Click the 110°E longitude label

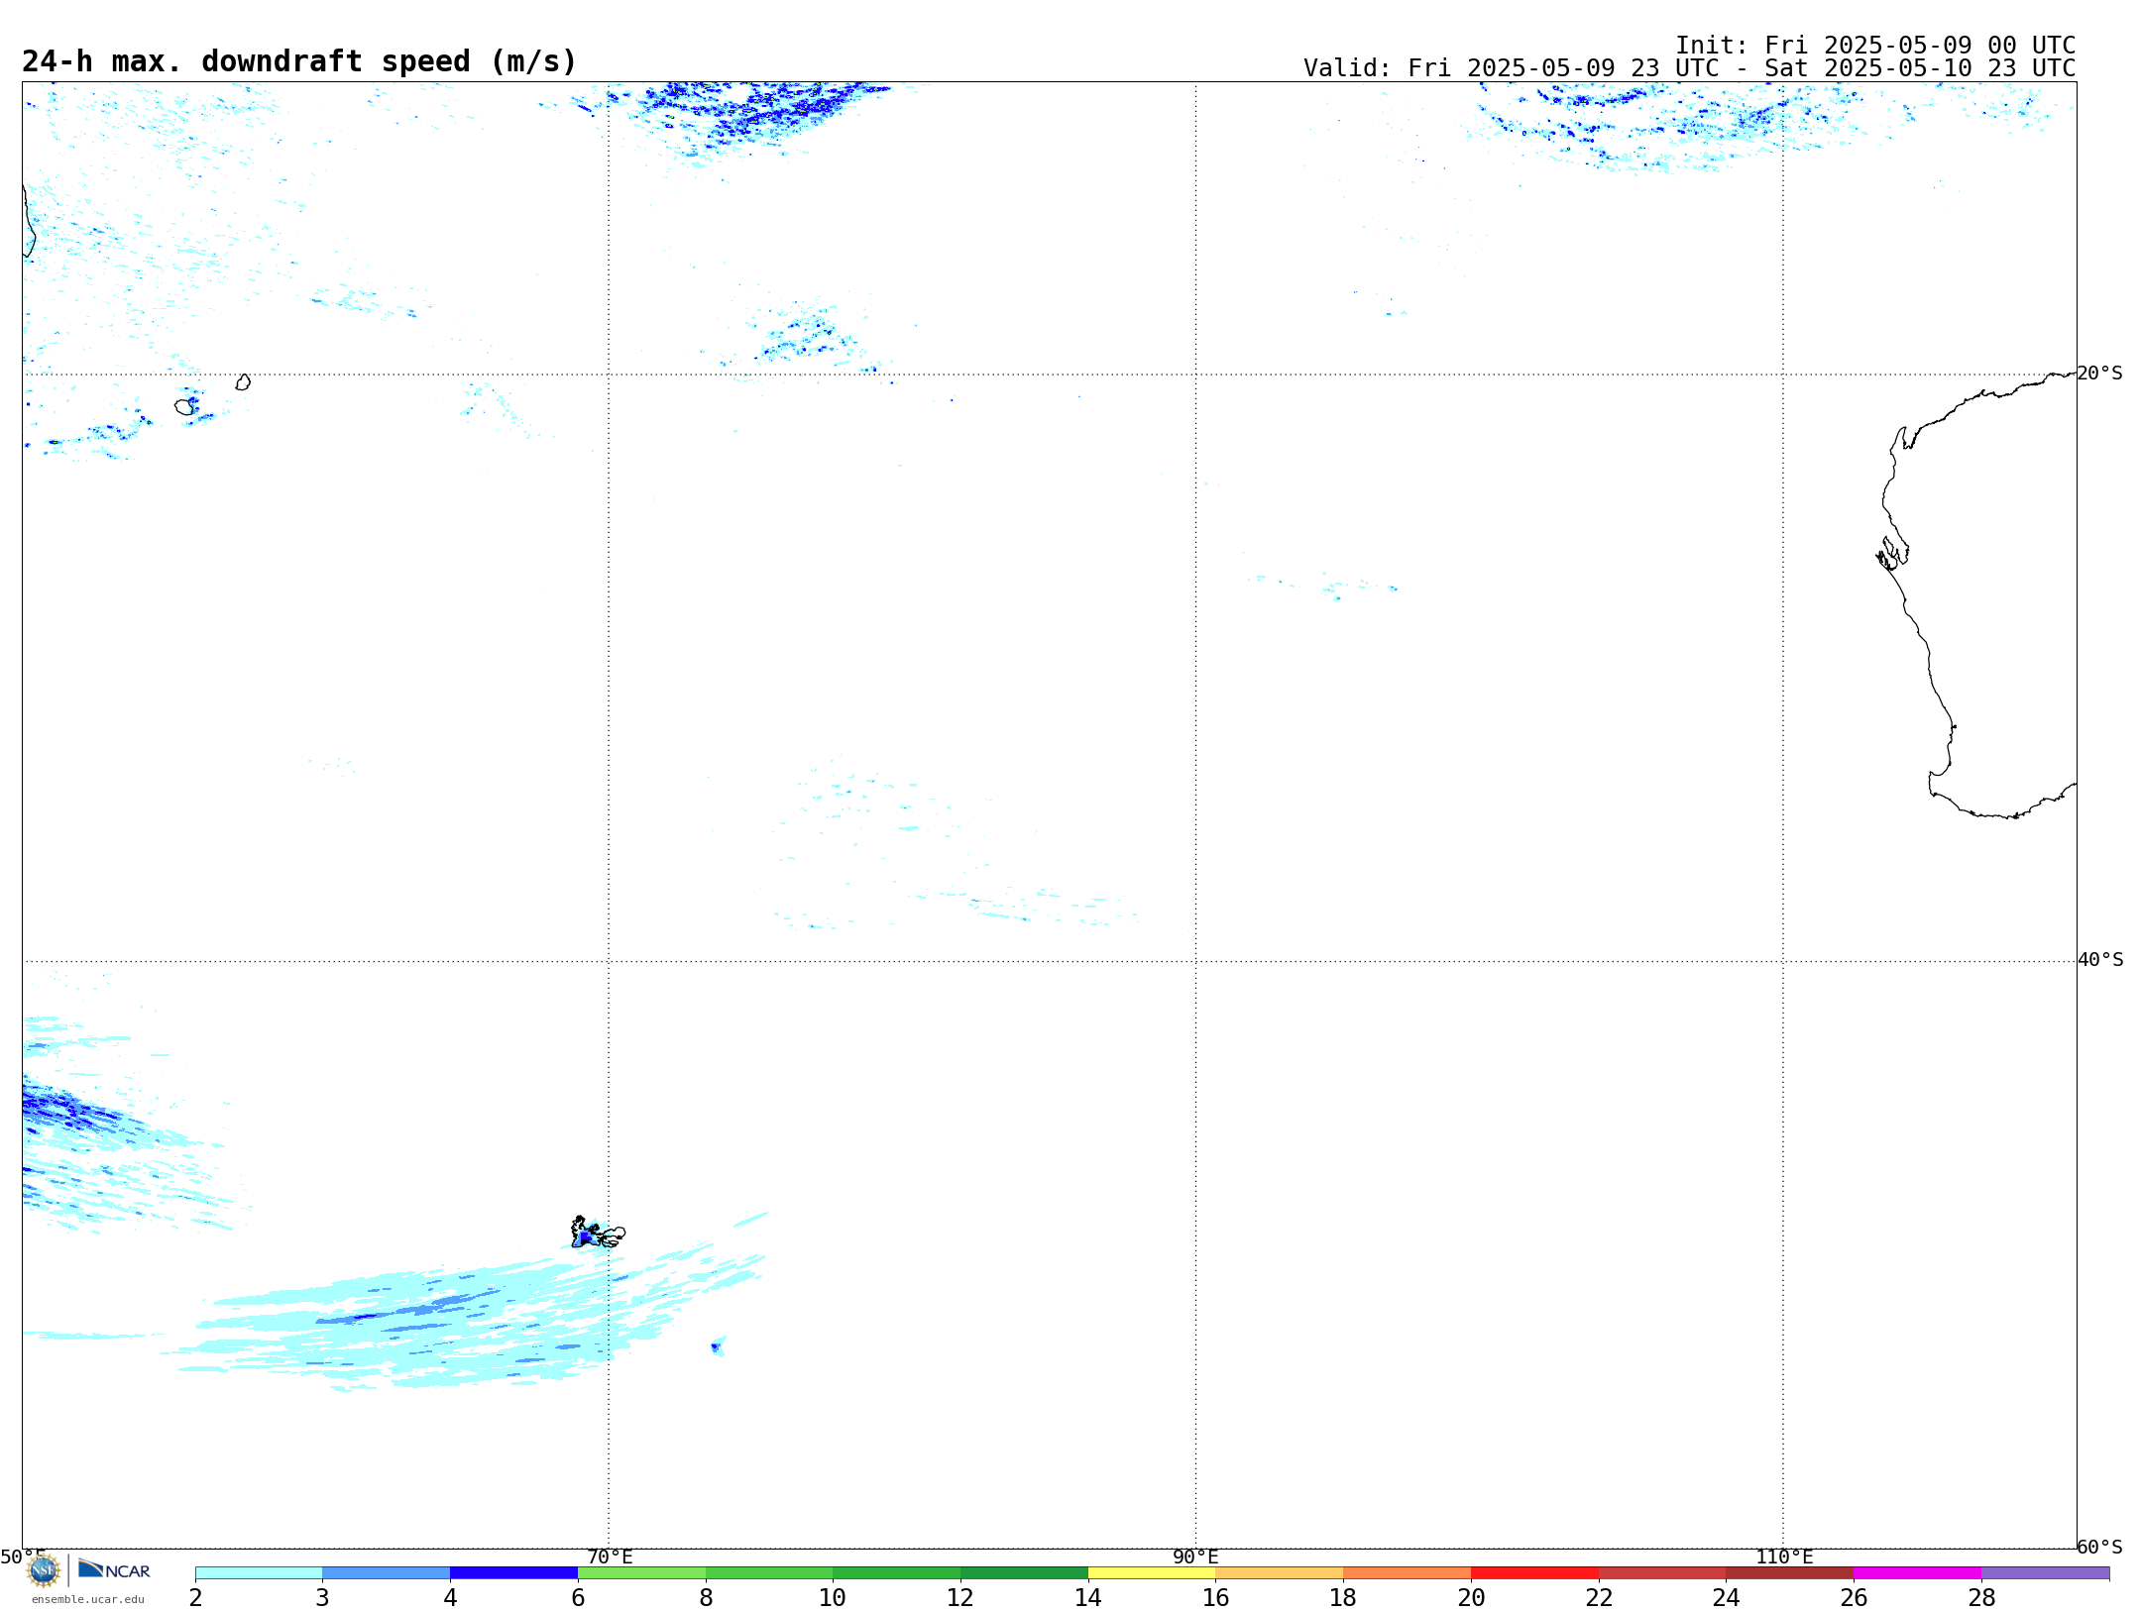coord(1784,1557)
